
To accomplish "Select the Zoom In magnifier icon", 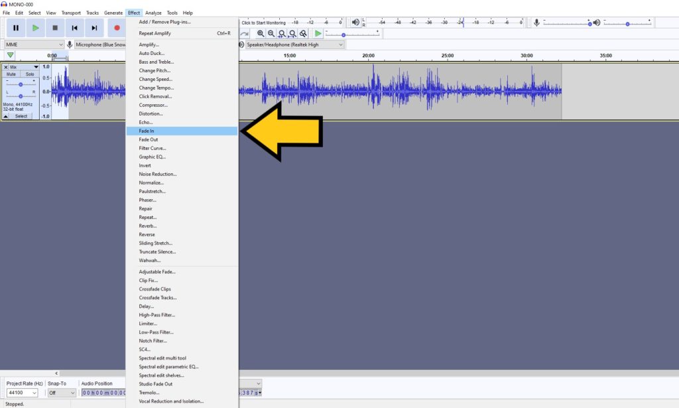I will point(261,33).
